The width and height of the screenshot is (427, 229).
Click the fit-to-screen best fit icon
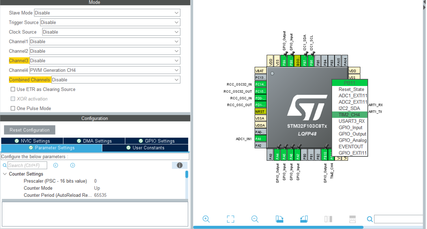[230, 219]
